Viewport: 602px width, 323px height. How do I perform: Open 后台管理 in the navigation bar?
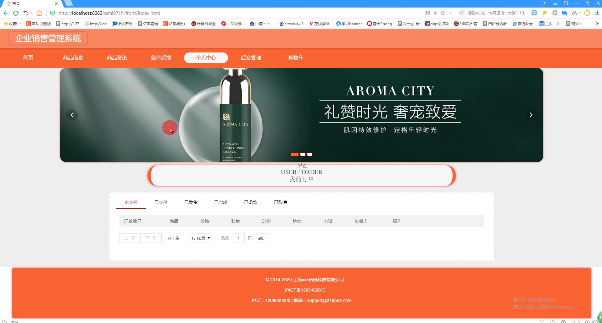pyautogui.click(x=251, y=58)
